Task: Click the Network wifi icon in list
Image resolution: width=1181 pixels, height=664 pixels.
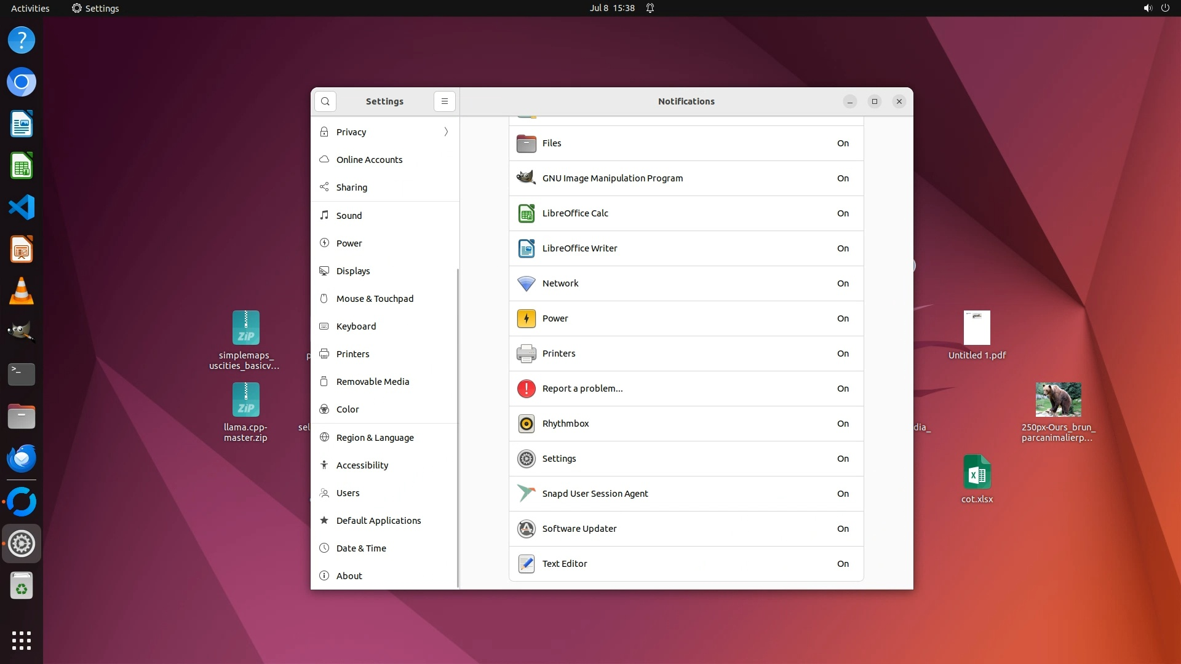Action: point(526,283)
